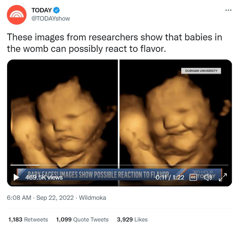Play the video with the play button
This screenshot has height=230, width=239.
pos(16,177)
